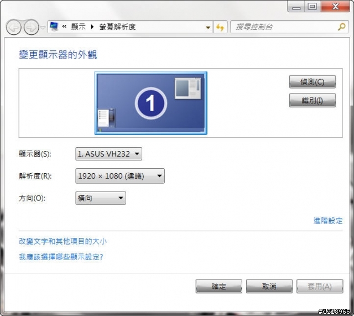Image resolution: width=354 pixels, height=316 pixels.
Task: Click the 偵測(C) detect button
Action: coord(313,82)
